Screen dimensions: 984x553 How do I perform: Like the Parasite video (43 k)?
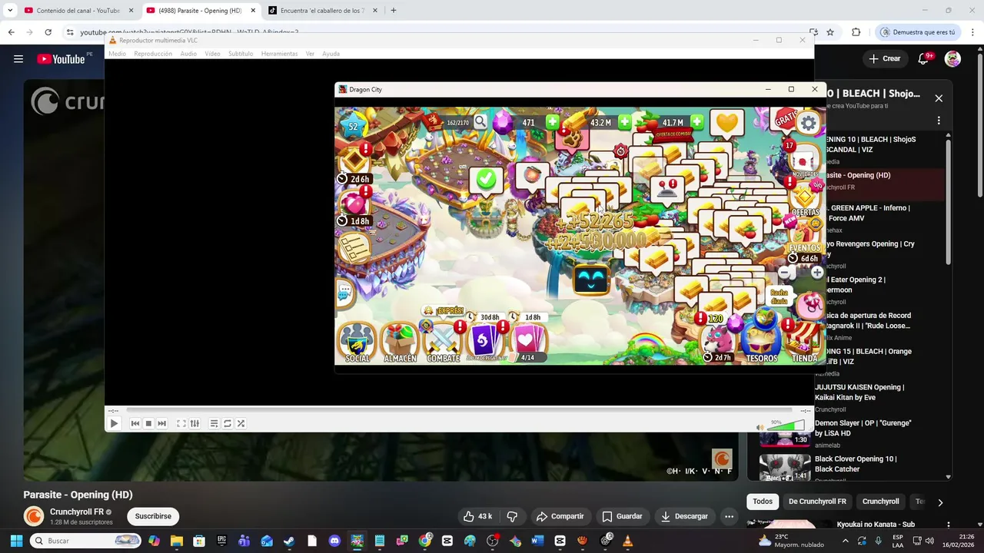click(x=477, y=516)
